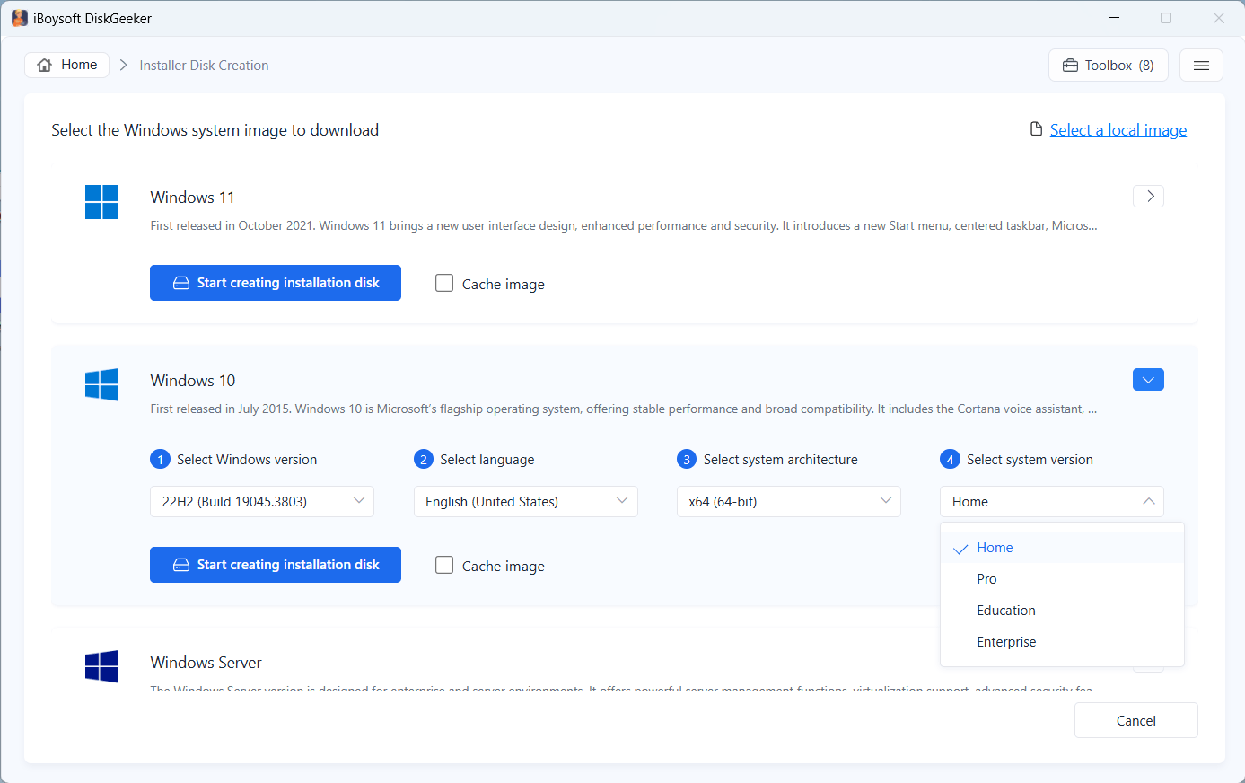The width and height of the screenshot is (1245, 783).
Task: Click the Select Windows version label
Action: coord(247,460)
